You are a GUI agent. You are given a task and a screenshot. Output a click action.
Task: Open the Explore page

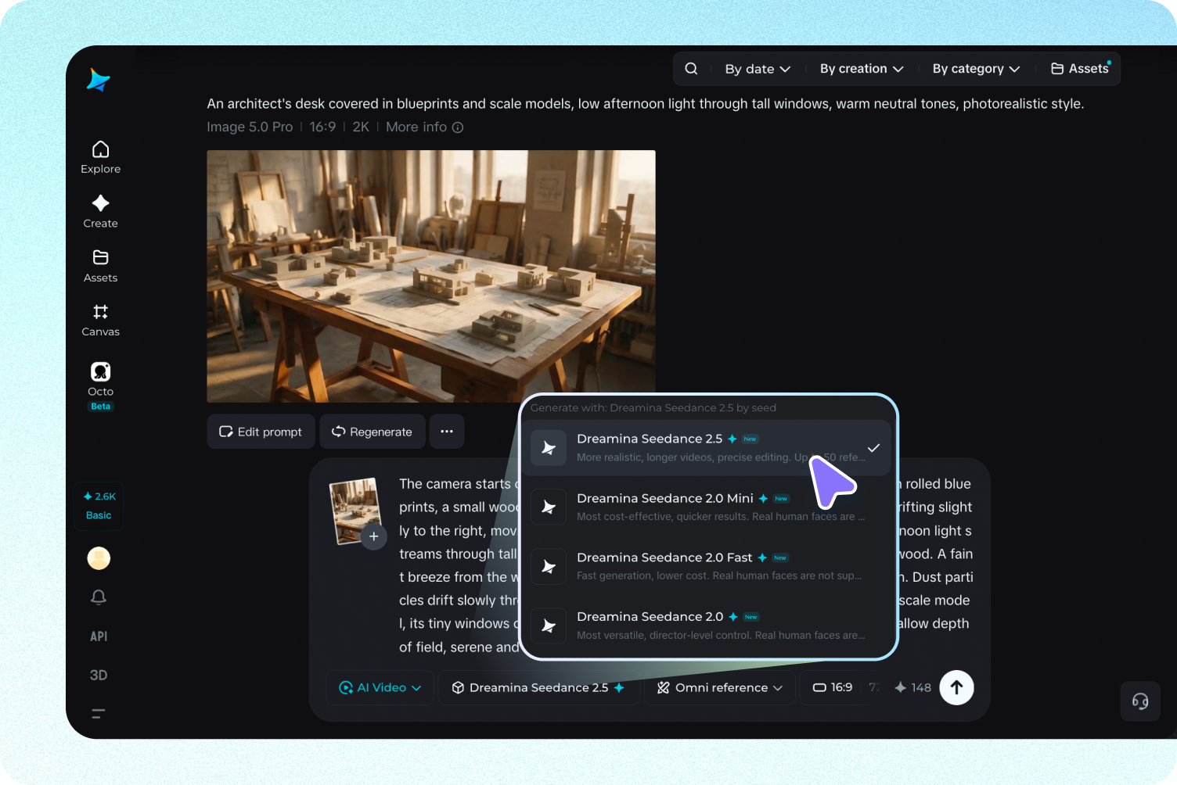100,157
